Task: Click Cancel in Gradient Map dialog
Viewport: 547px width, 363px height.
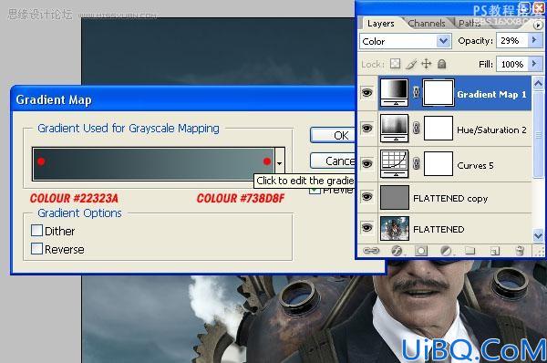Action: point(333,161)
